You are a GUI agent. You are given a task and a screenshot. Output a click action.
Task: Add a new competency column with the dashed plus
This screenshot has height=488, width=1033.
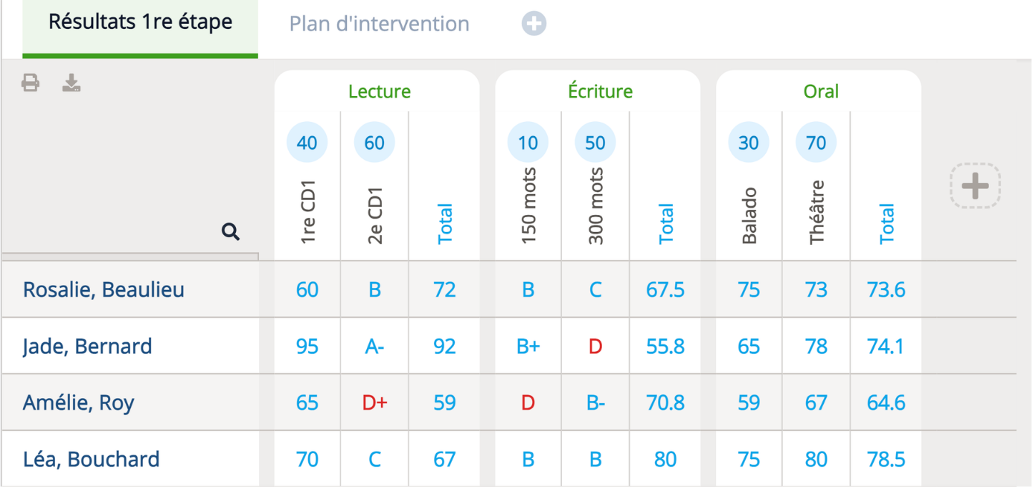pyautogui.click(x=975, y=185)
